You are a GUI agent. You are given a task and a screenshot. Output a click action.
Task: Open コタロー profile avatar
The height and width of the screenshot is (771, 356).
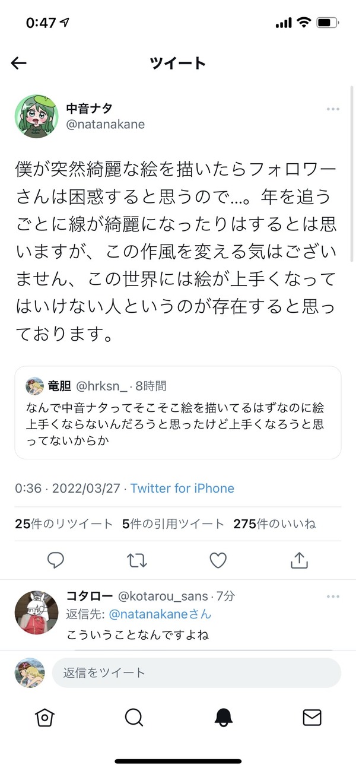click(x=37, y=613)
